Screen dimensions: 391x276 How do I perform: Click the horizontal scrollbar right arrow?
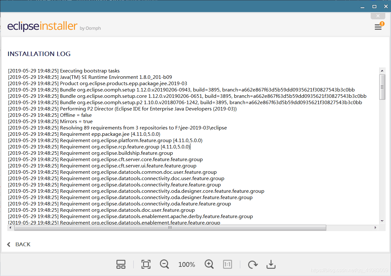tap(376, 228)
